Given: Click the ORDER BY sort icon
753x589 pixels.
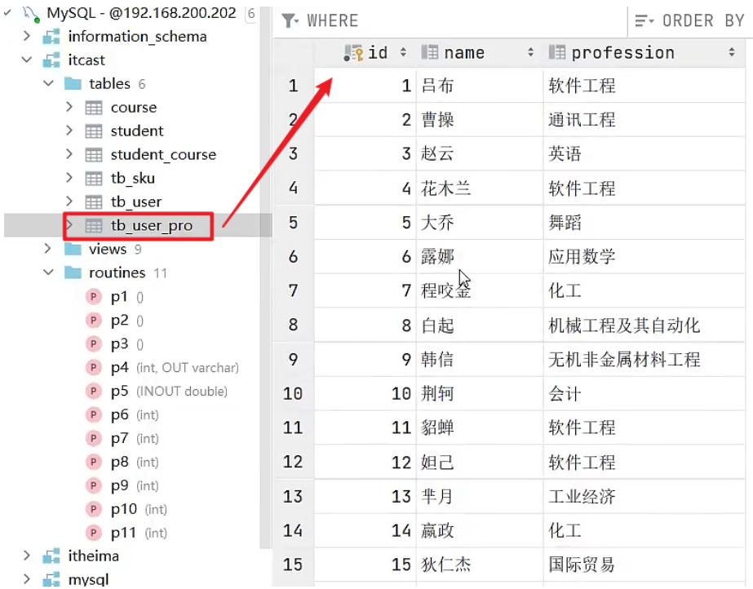Looking at the screenshot, I should click(644, 20).
